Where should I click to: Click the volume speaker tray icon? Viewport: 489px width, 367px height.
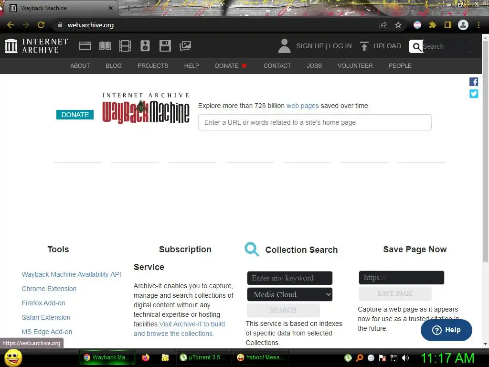point(405,358)
